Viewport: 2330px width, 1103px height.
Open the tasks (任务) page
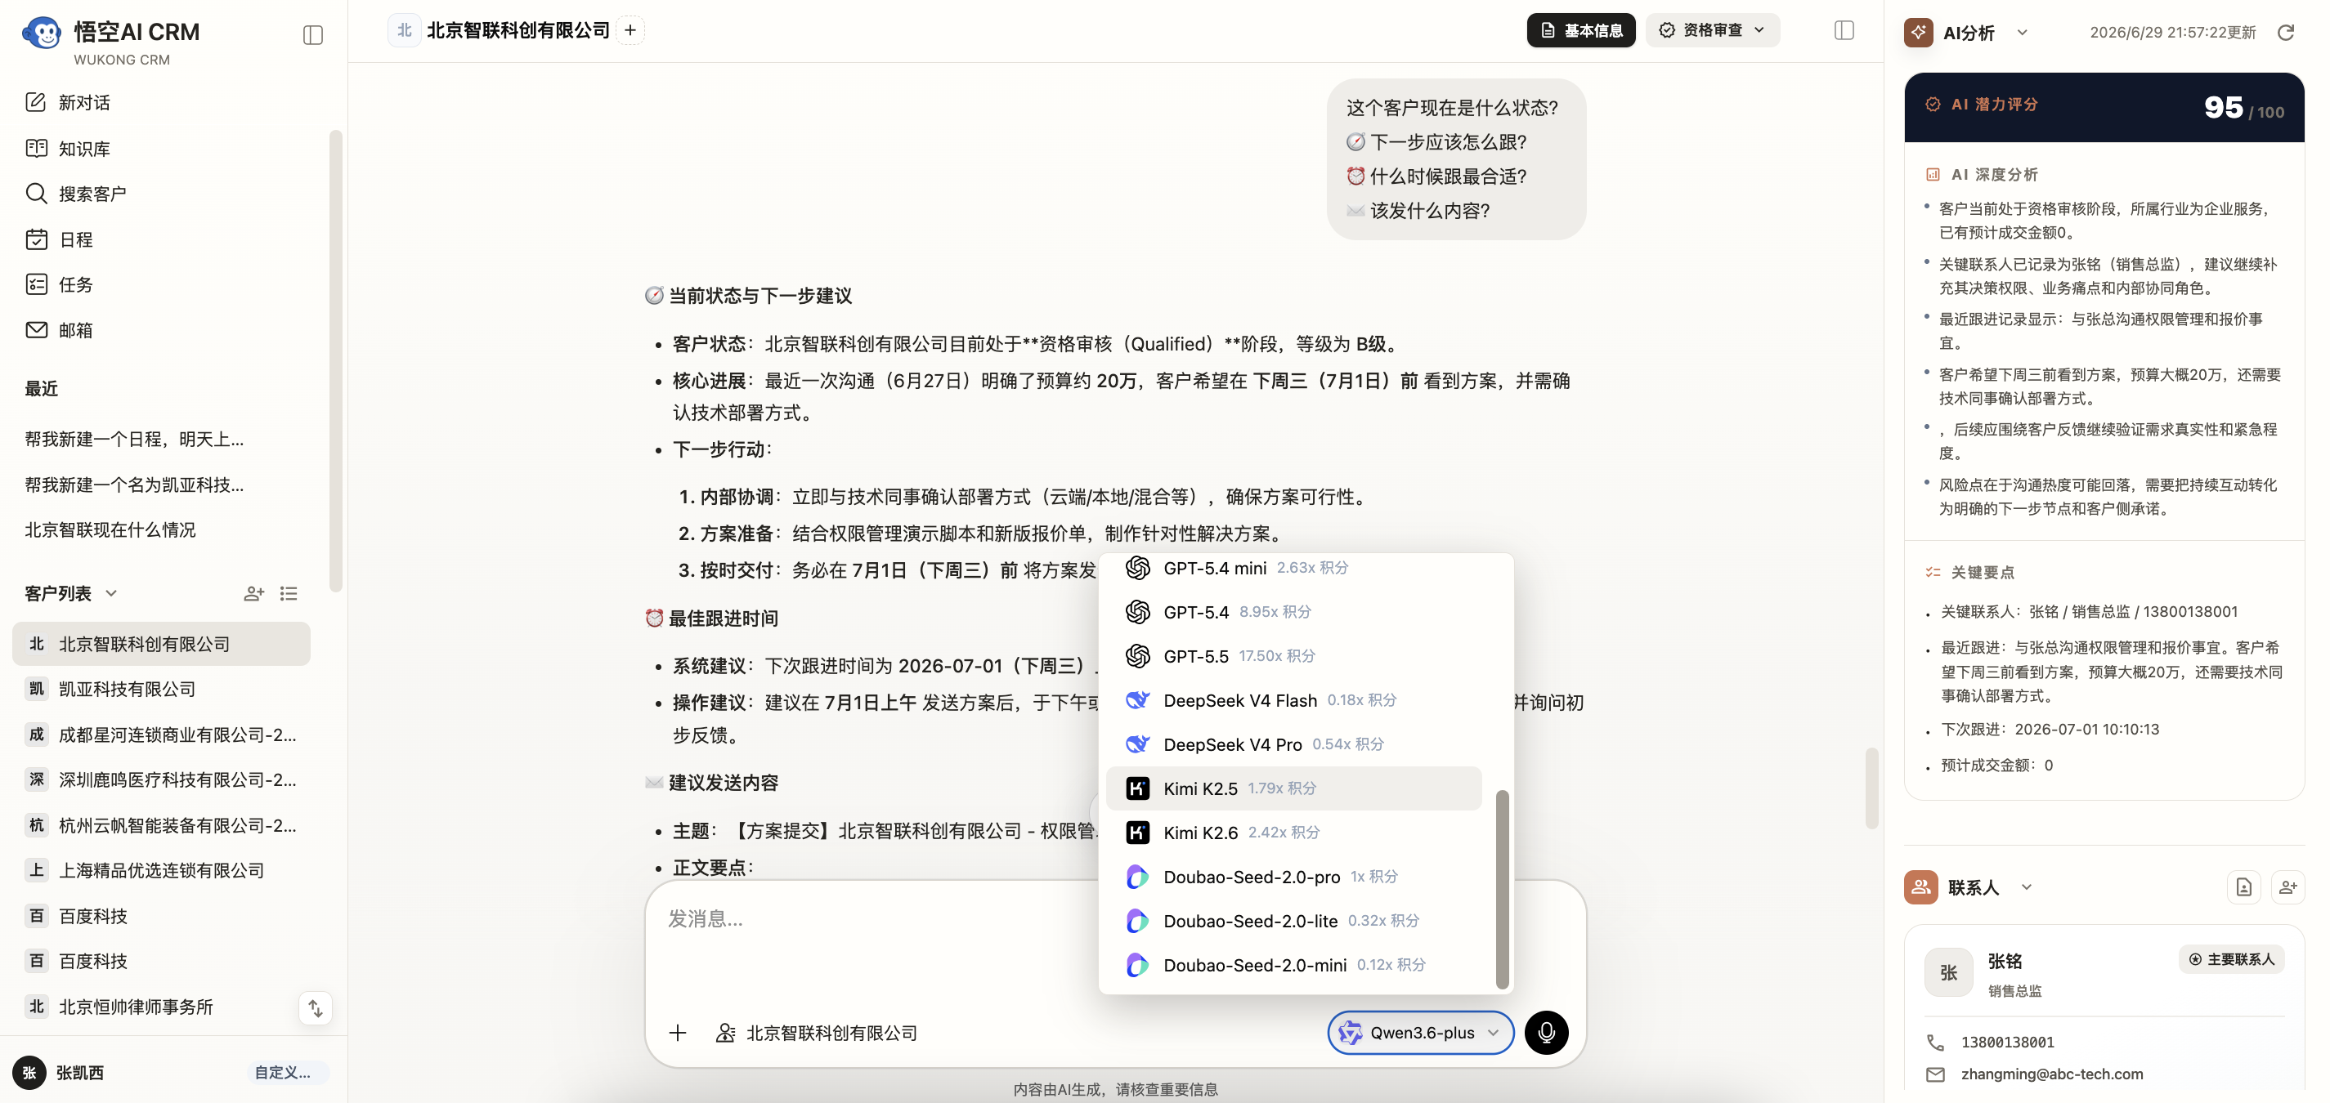point(60,285)
